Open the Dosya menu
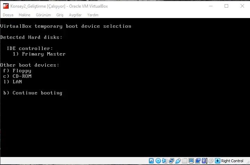 pyautogui.click(x=8, y=15)
